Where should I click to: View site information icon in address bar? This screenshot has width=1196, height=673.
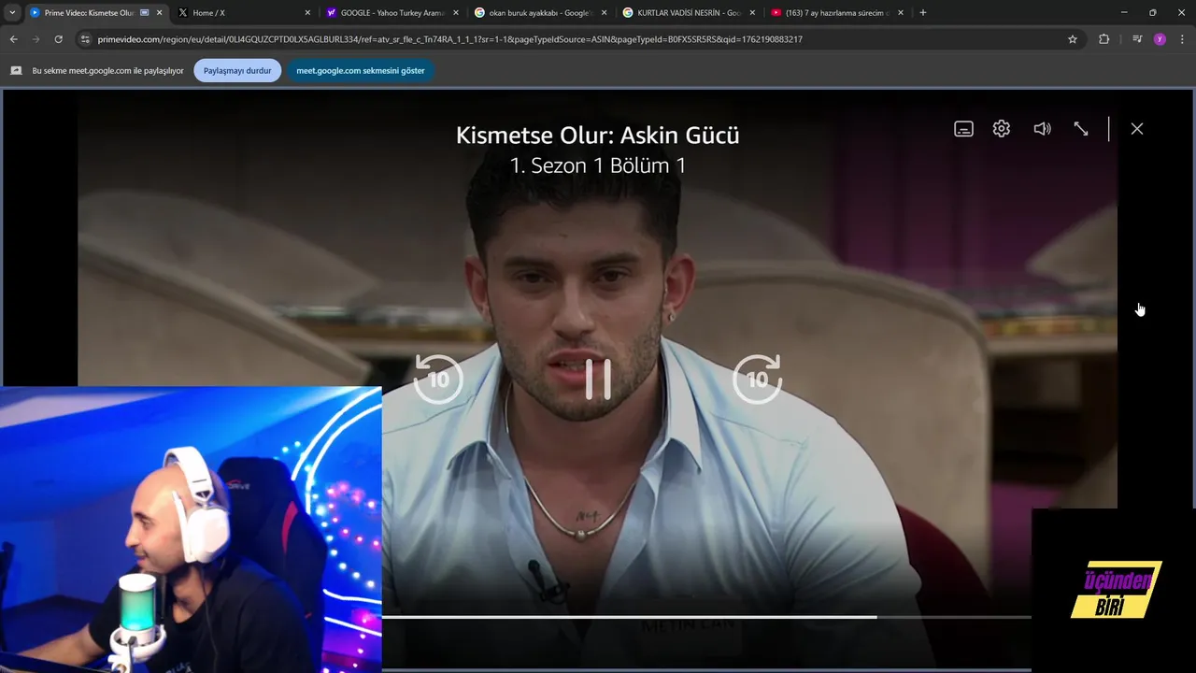pyautogui.click(x=85, y=39)
